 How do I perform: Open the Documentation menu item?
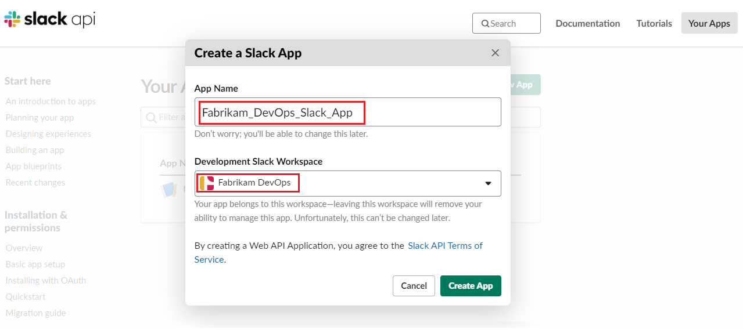588,23
